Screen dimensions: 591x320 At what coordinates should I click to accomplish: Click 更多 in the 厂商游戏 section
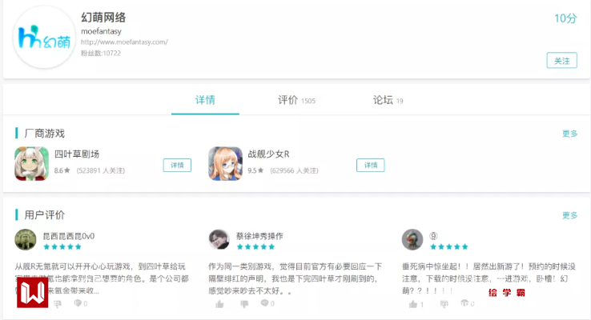[569, 134]
